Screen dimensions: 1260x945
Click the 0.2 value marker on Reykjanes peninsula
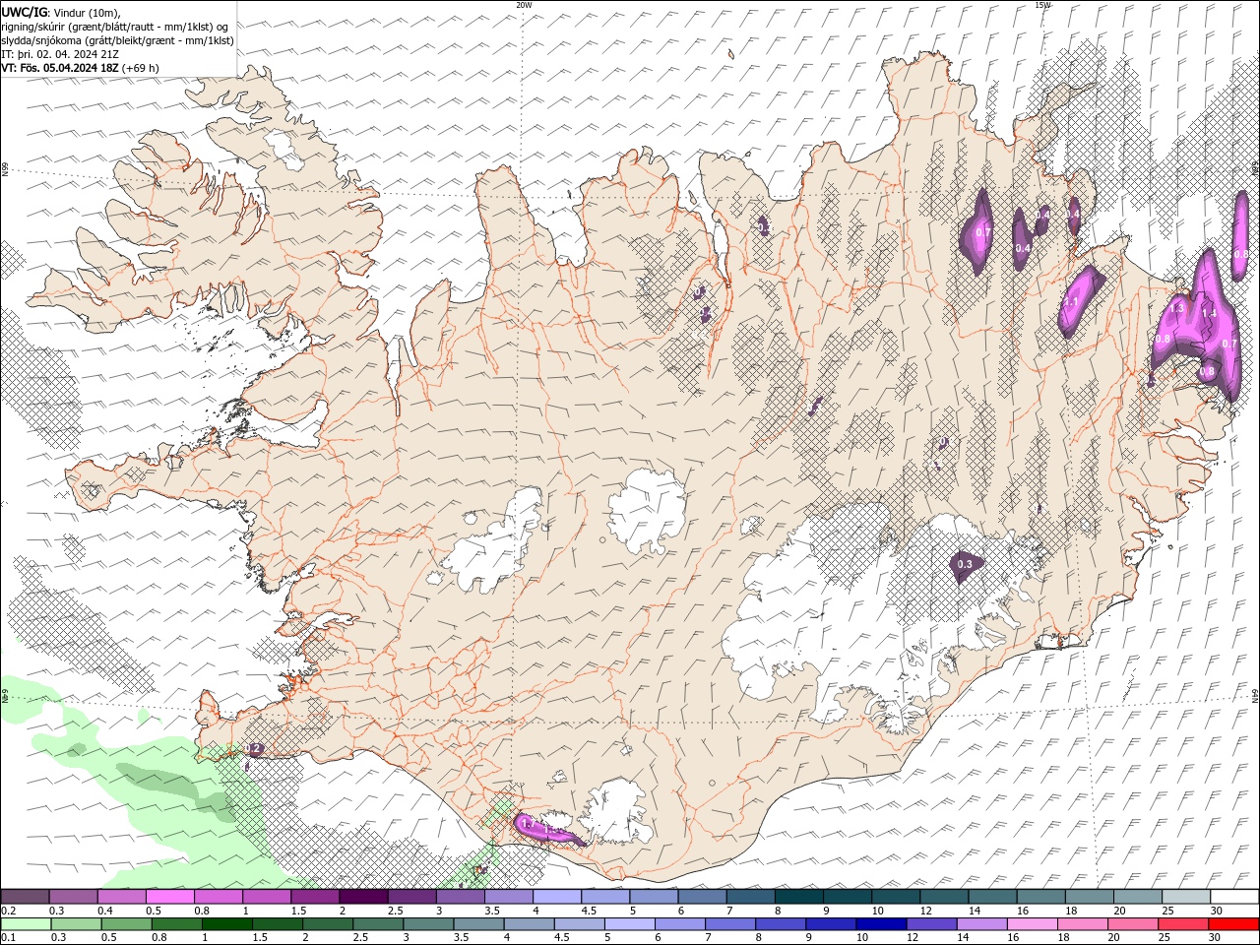253,748
